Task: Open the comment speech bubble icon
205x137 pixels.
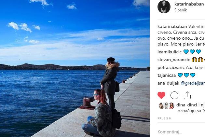Action: (x=174, y=95)
